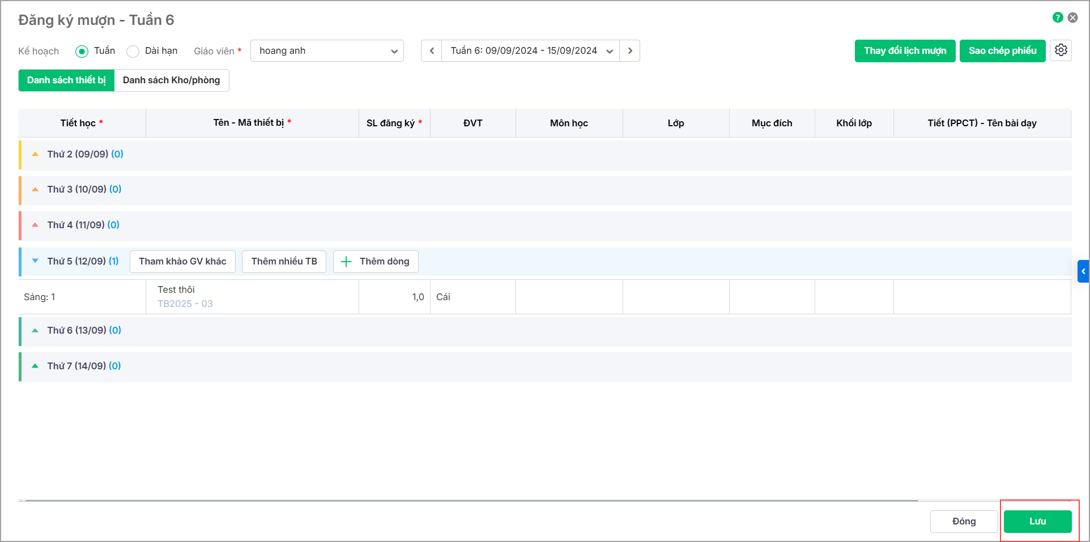
Task: Select the Danh sách thiết bị tab
Action: pos(66,80)
